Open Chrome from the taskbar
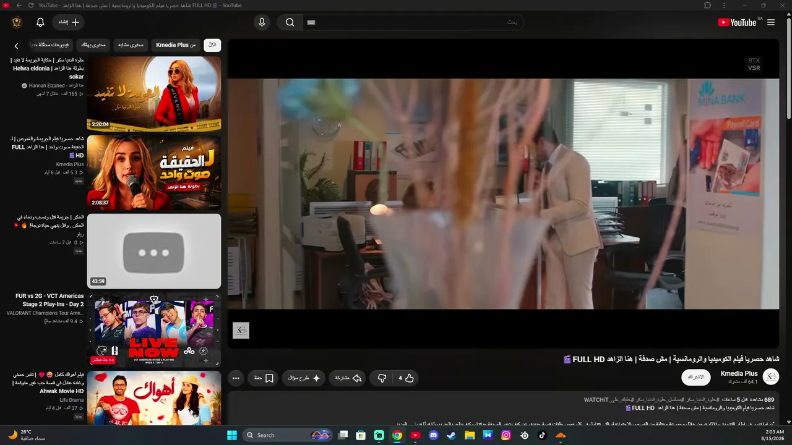This screenshot has width=792, height=445. click(397, 435)
